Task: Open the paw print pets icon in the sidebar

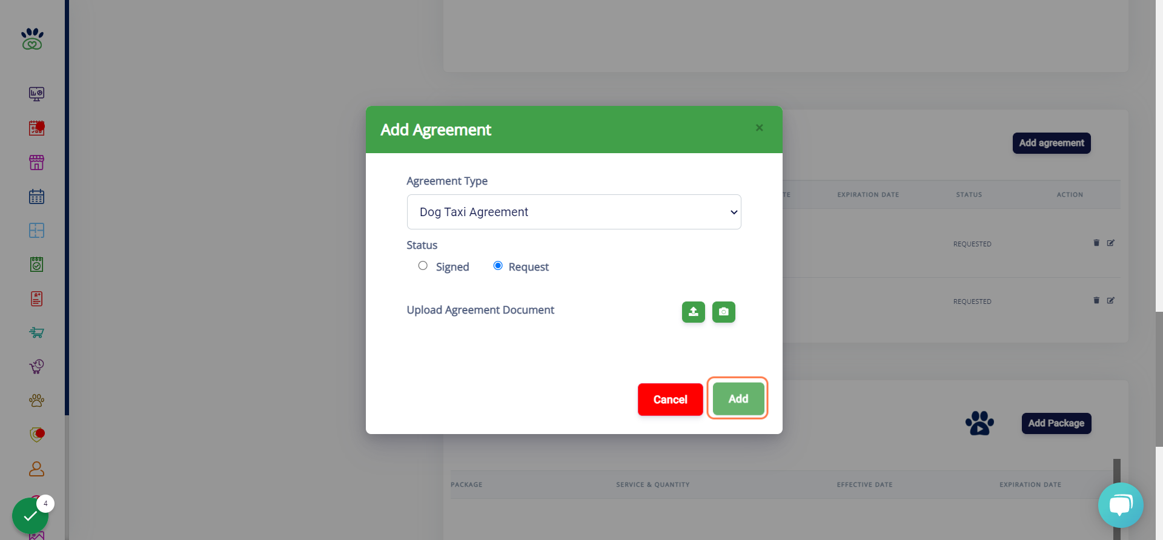Action: (36, 400)
